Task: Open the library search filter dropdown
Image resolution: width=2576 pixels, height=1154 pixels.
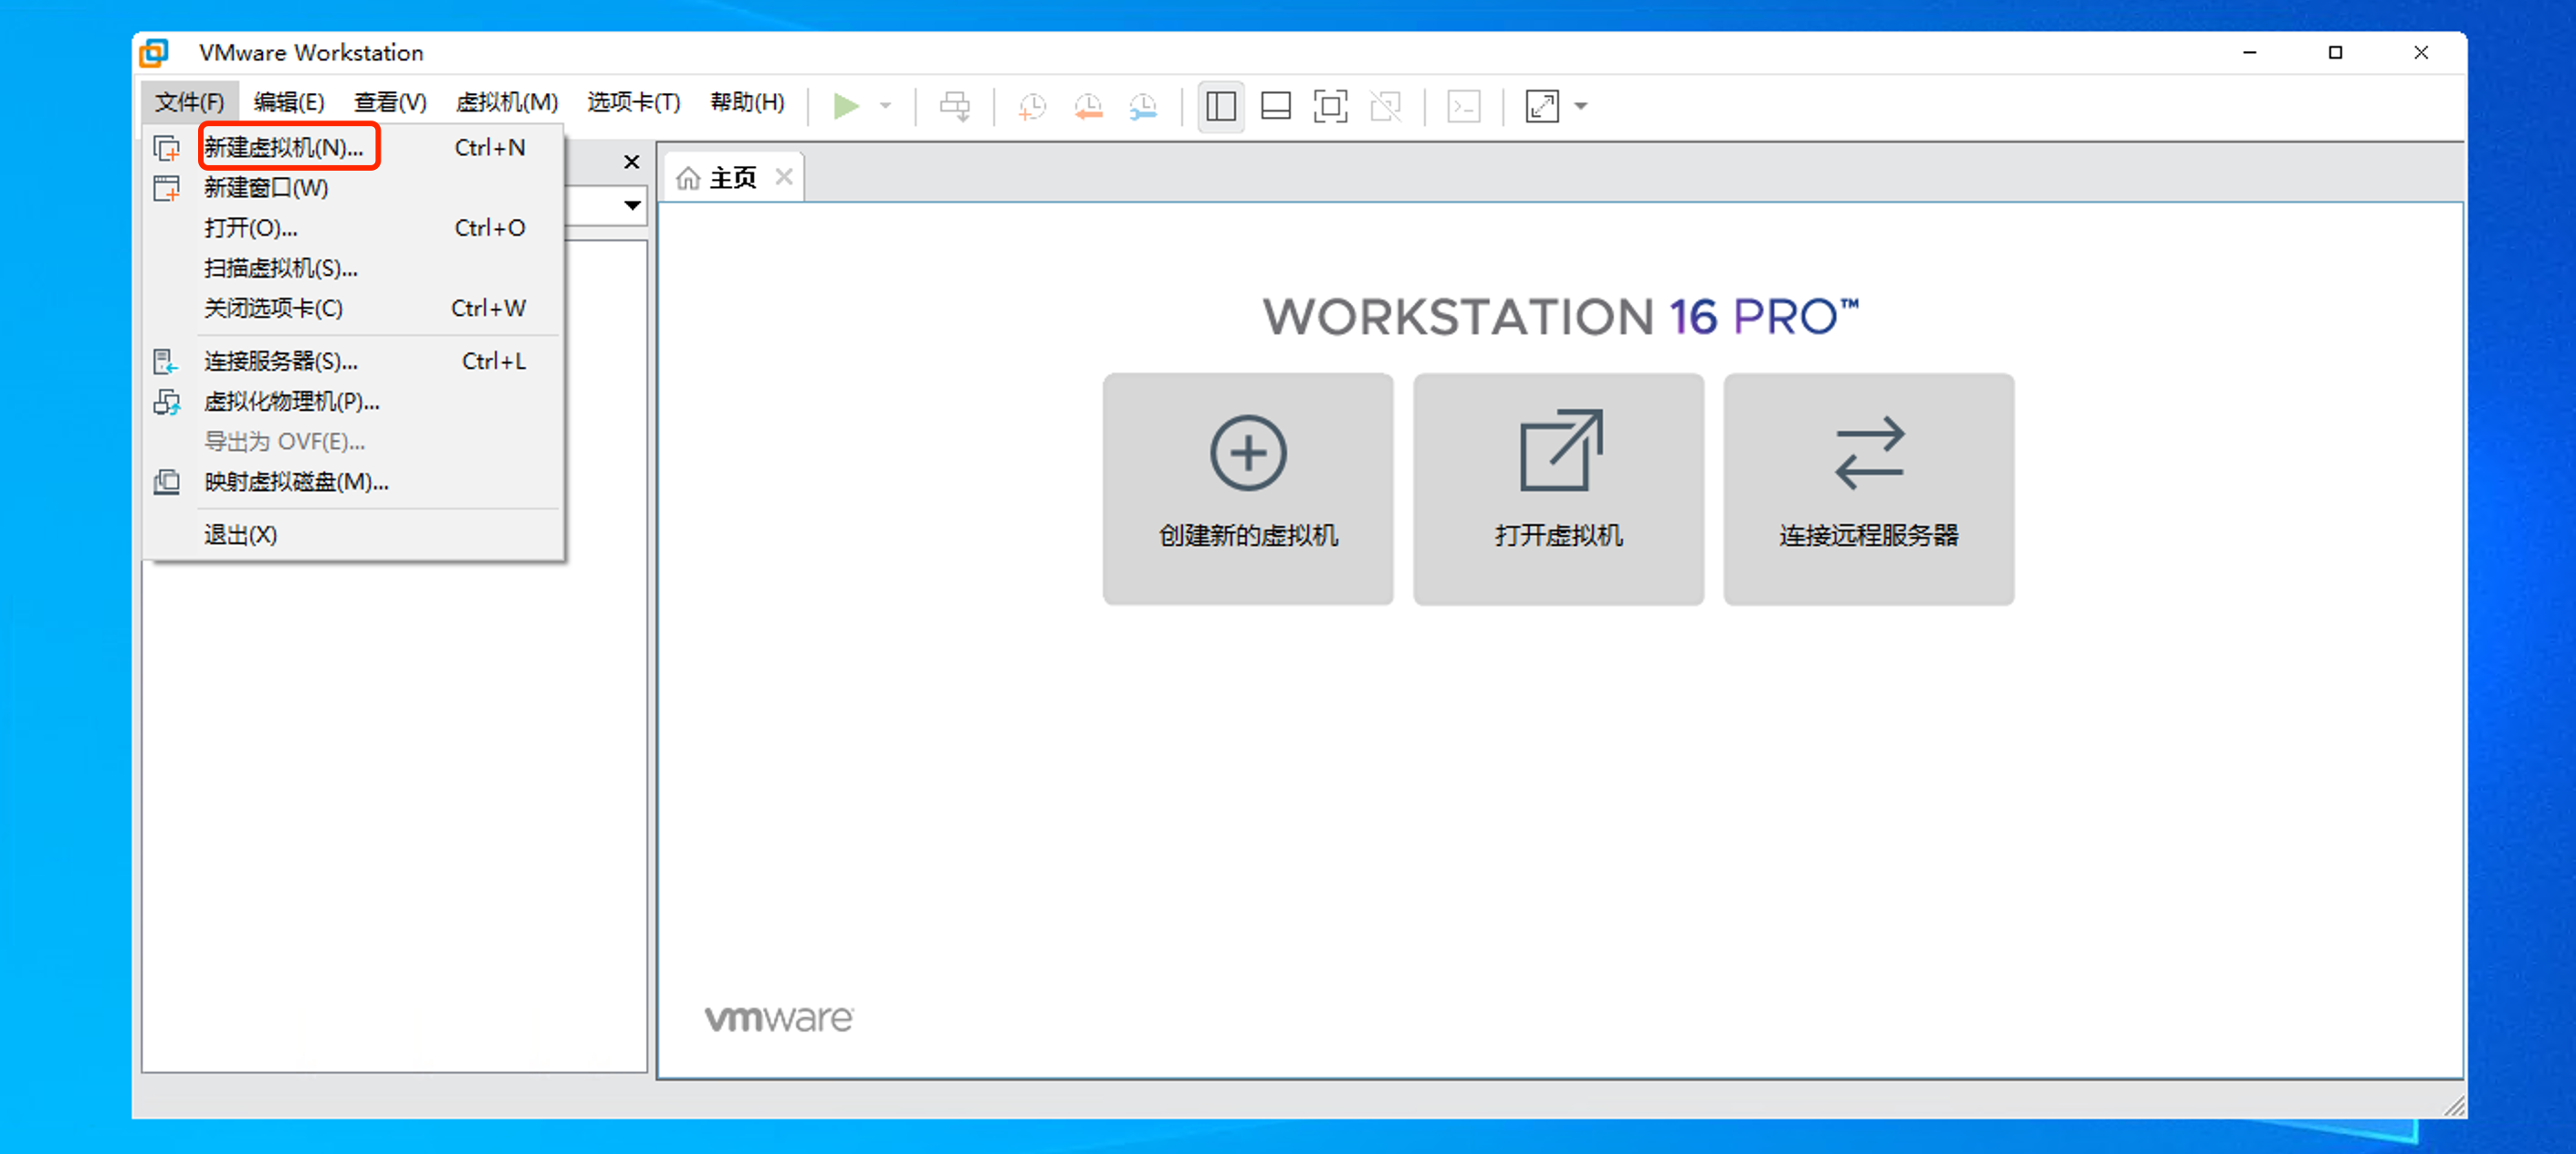Action: click(632, 205)
